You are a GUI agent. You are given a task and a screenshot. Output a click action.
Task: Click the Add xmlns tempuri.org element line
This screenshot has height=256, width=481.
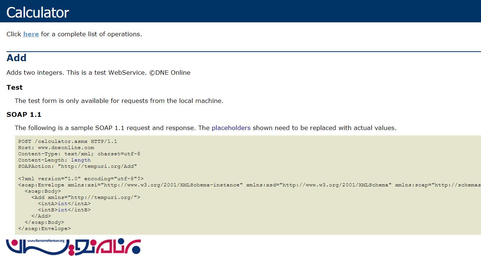[86, 197]
